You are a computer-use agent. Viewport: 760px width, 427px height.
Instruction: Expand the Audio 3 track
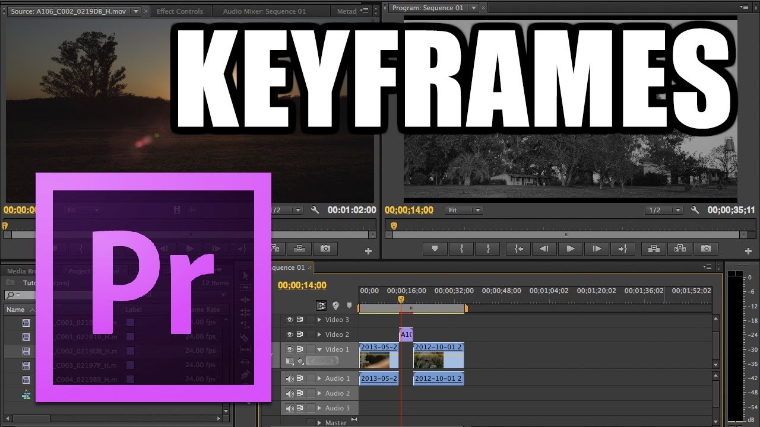click(x=319, y=408)
